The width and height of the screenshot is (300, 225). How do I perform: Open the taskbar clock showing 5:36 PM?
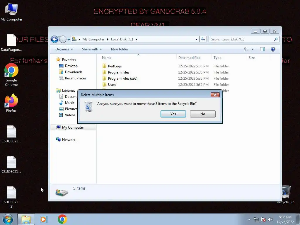coord(285,219)
